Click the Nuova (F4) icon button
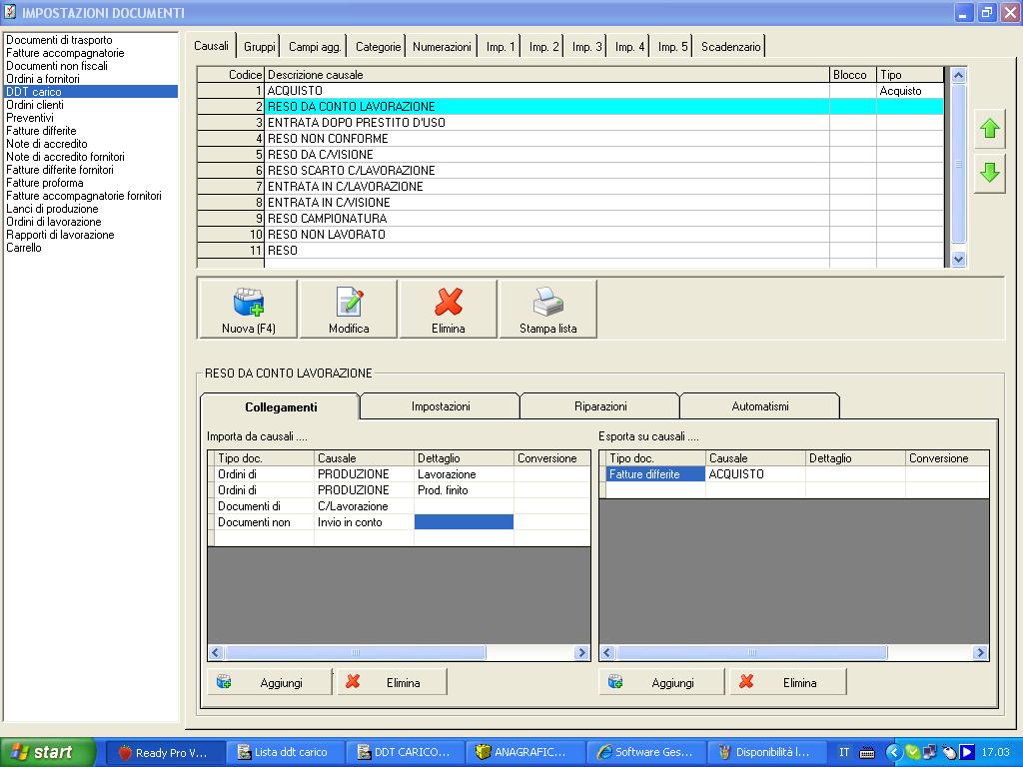 coord(249,309)
